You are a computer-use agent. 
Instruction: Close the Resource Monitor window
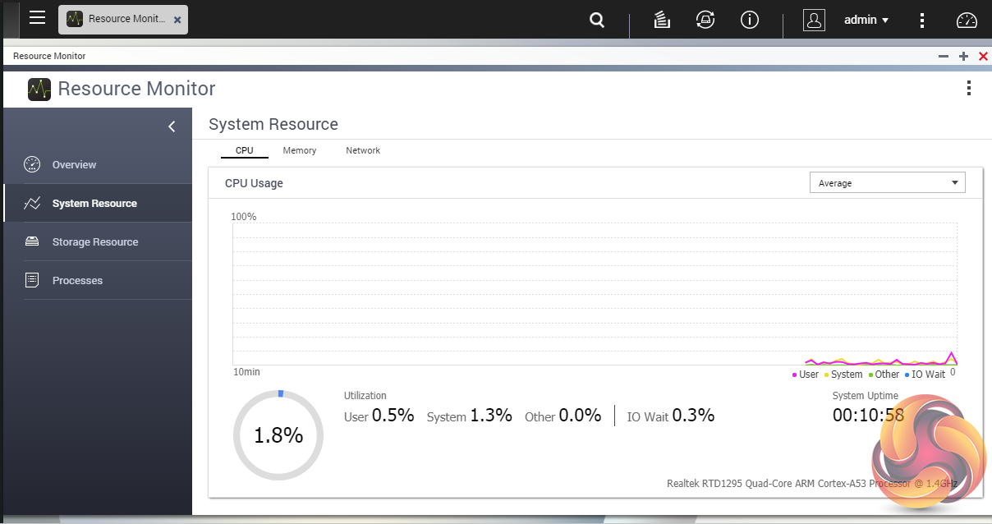tap(983, 56)
